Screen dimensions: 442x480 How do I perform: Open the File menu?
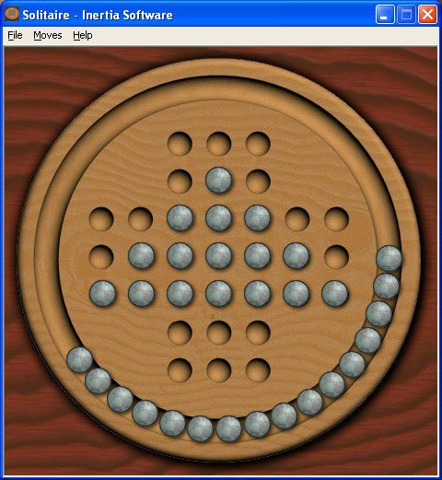15,36
